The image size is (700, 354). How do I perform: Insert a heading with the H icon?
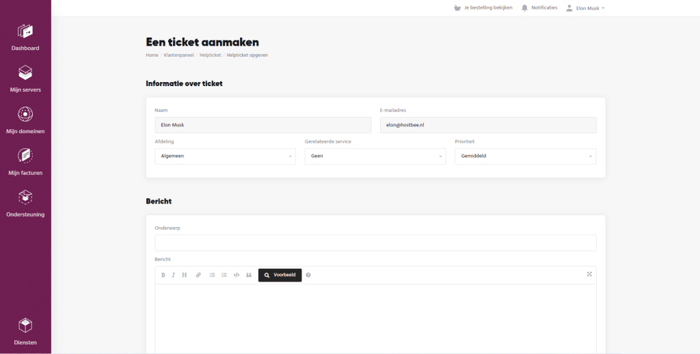pos(184,275)
